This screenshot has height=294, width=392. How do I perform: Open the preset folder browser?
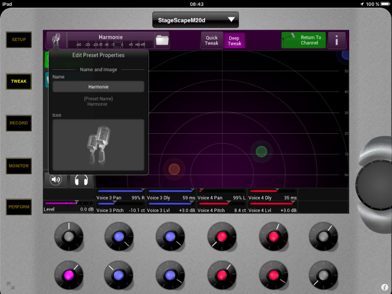pos(162,41)
